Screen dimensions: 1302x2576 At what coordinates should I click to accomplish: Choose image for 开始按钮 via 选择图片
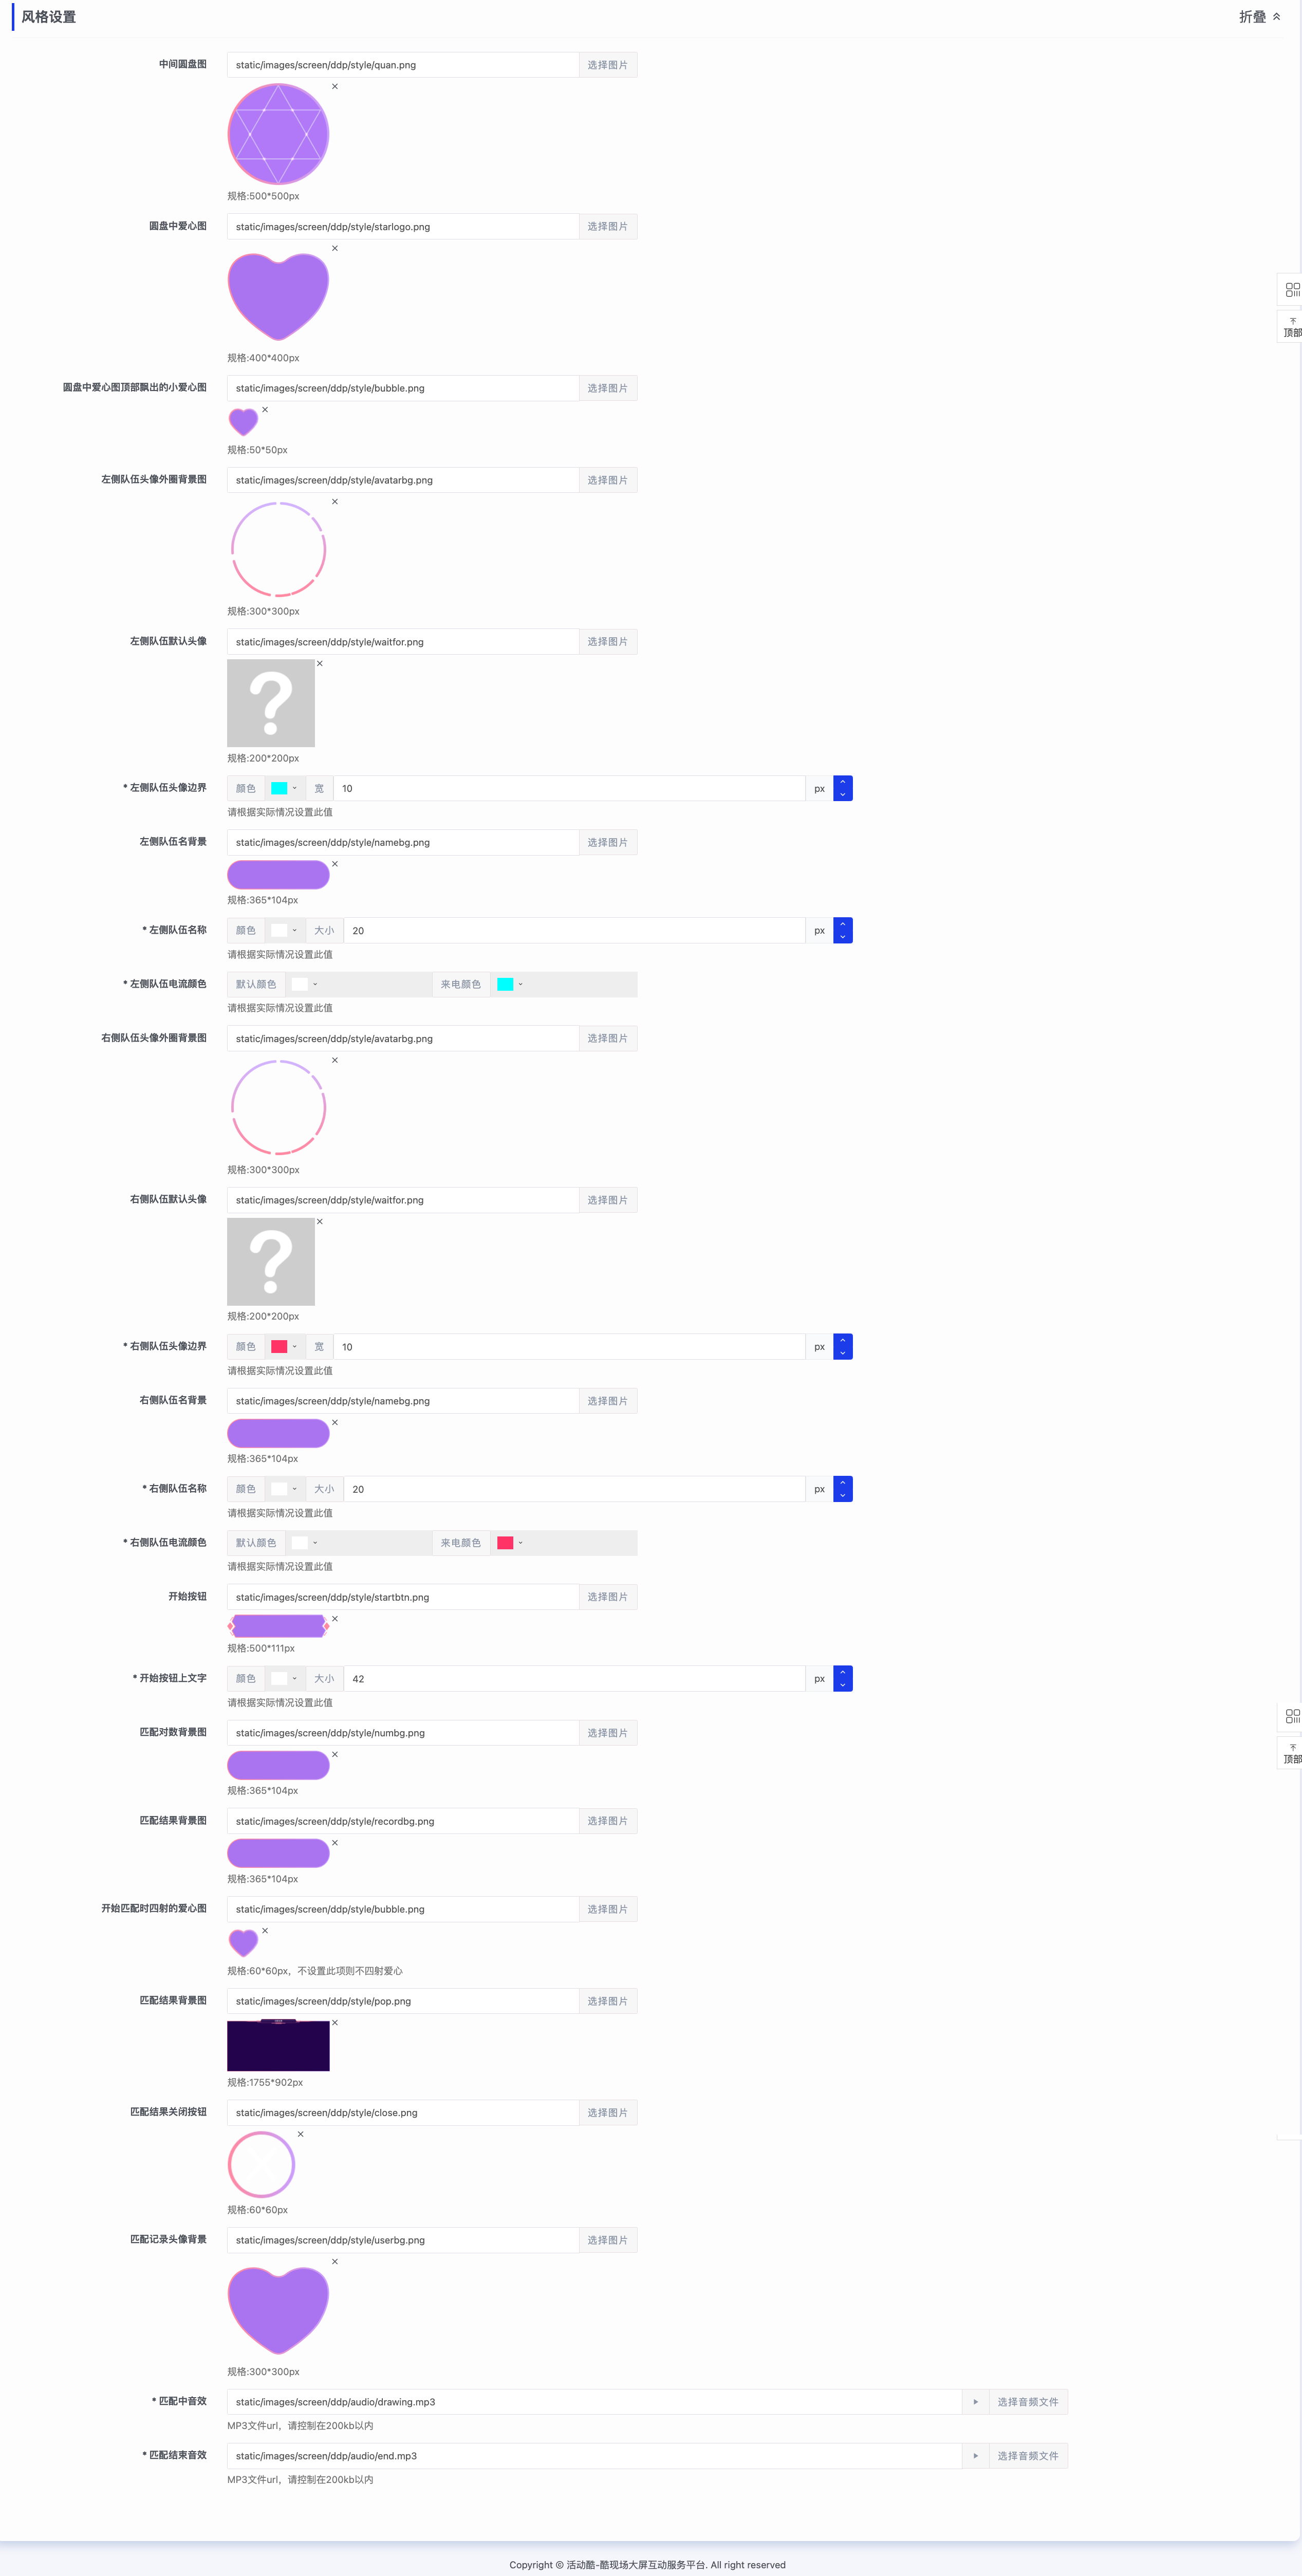[608, 1597]
